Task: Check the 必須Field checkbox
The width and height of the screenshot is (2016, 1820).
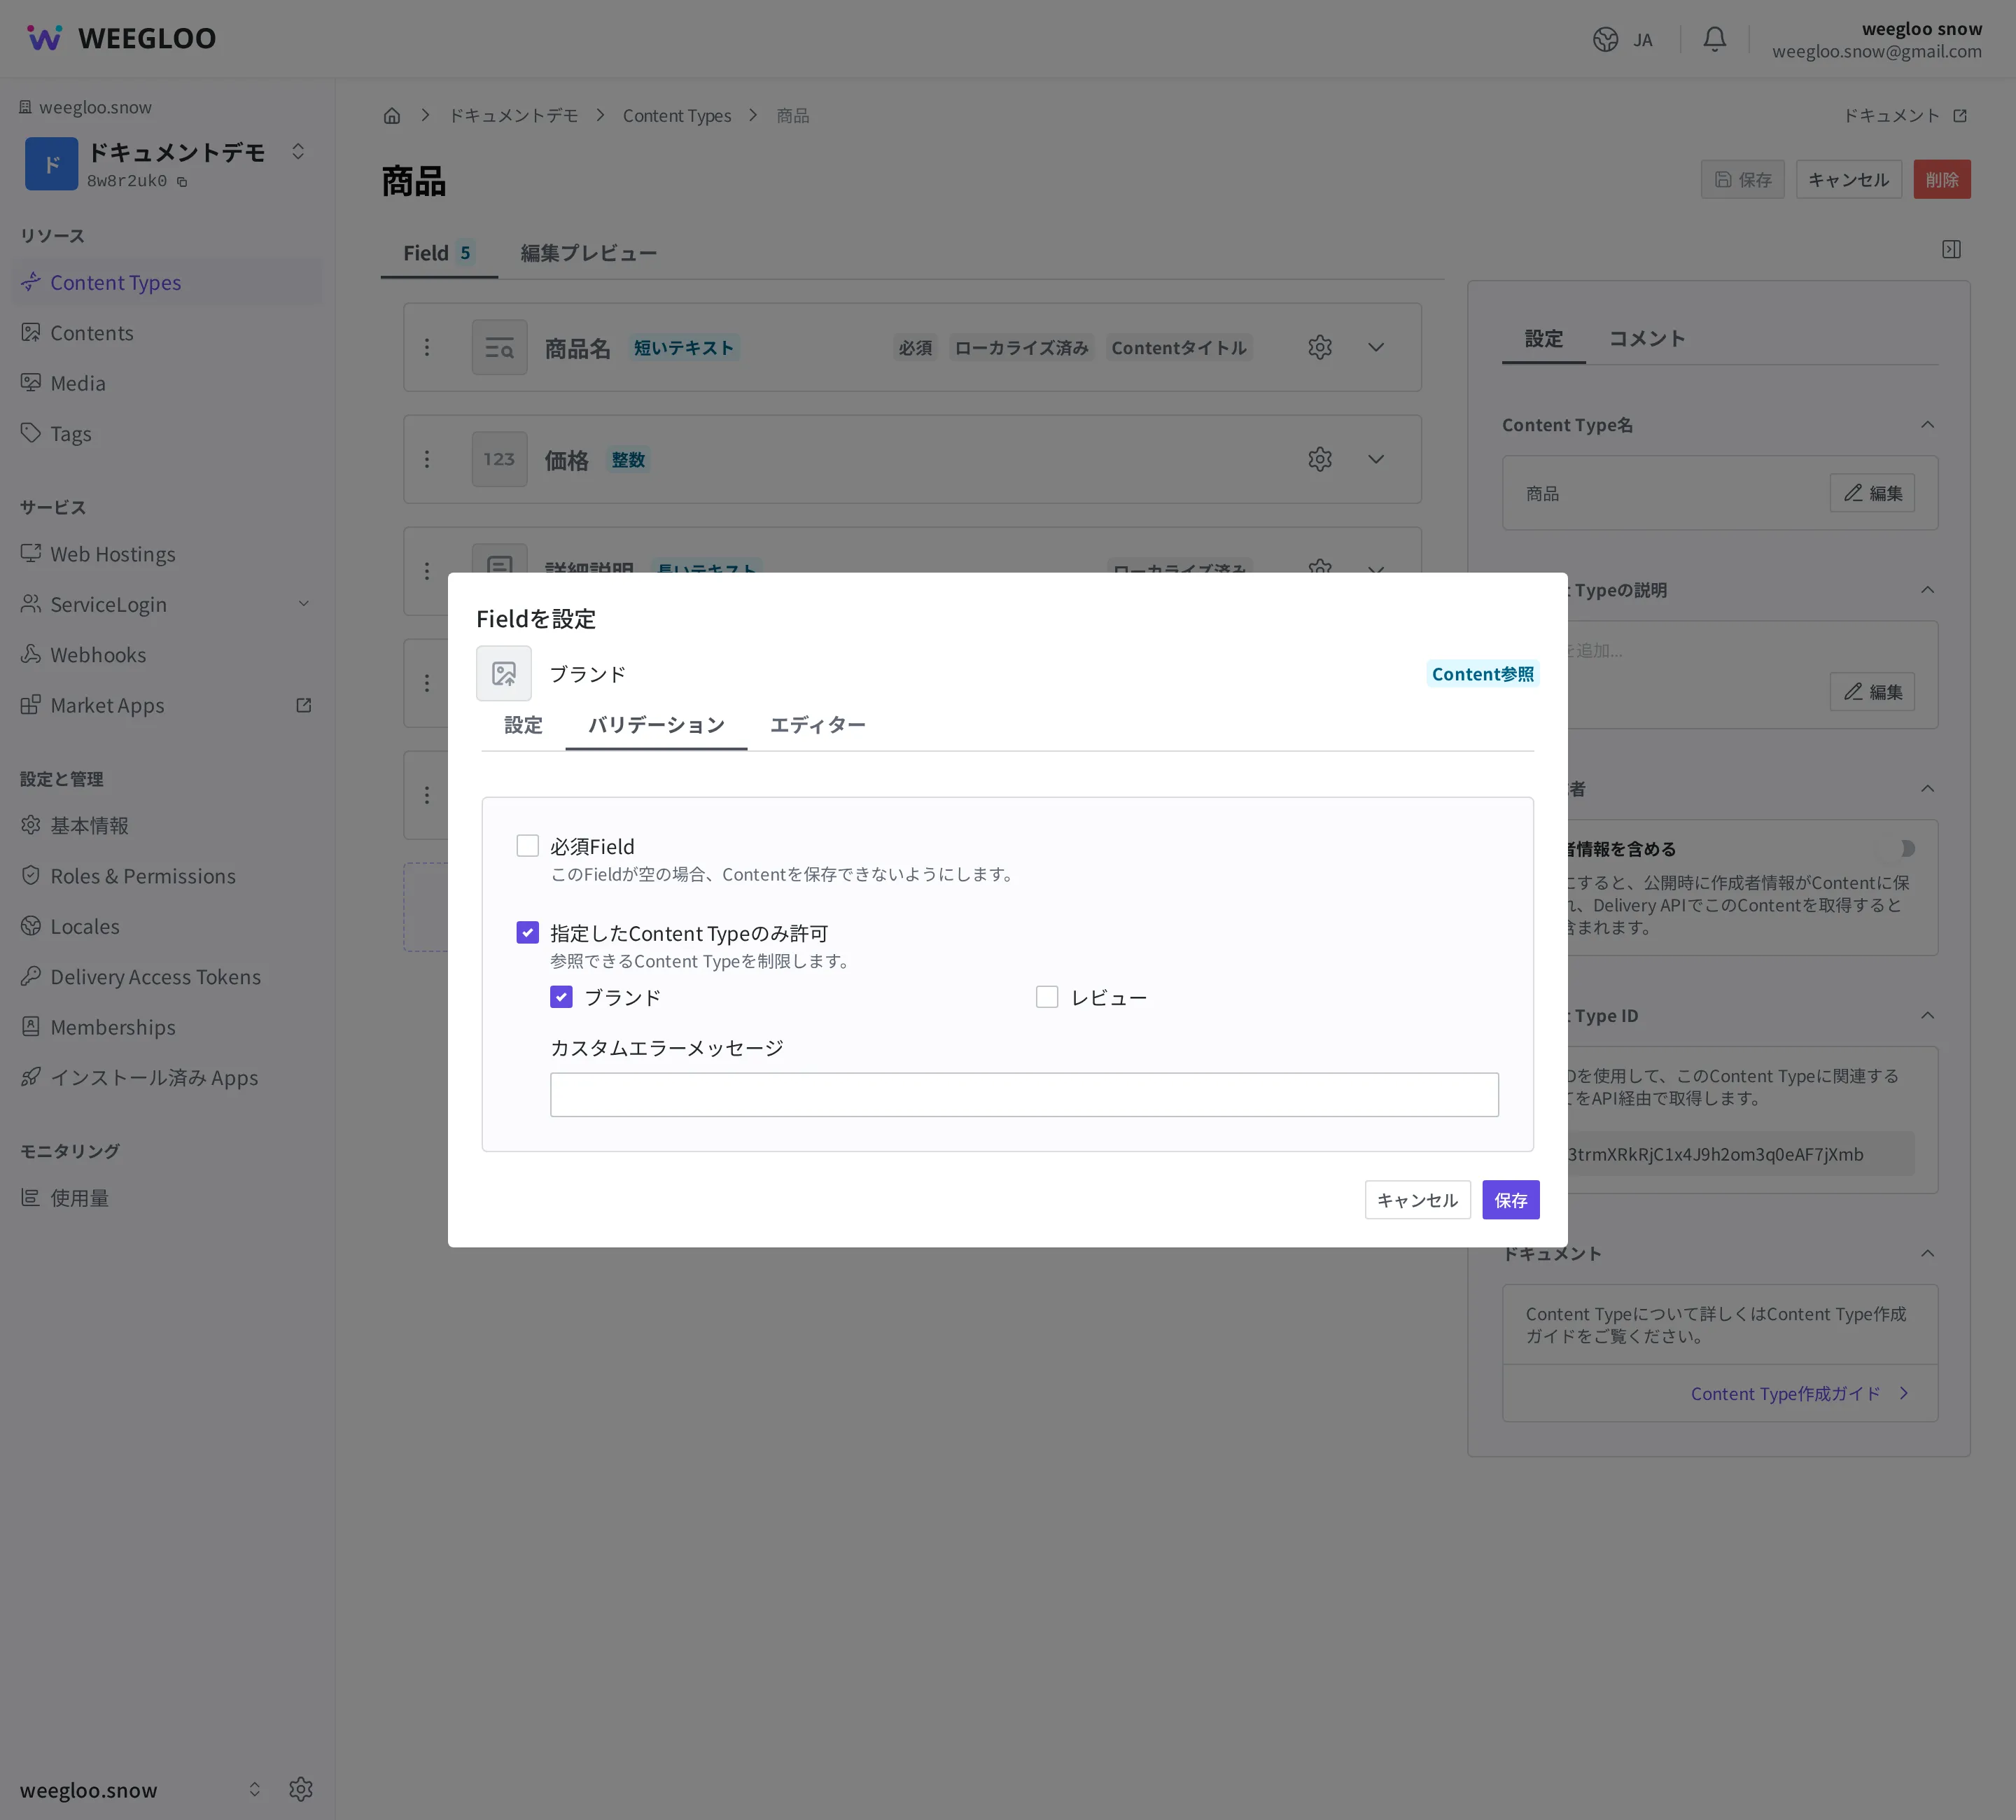Action: (x=527, y=846)
